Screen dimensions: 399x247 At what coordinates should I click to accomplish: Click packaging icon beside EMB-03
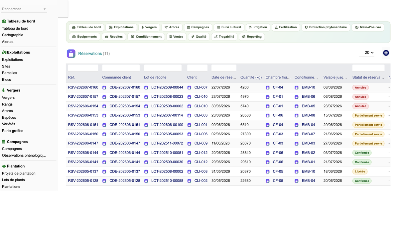[x=297, y=144]
